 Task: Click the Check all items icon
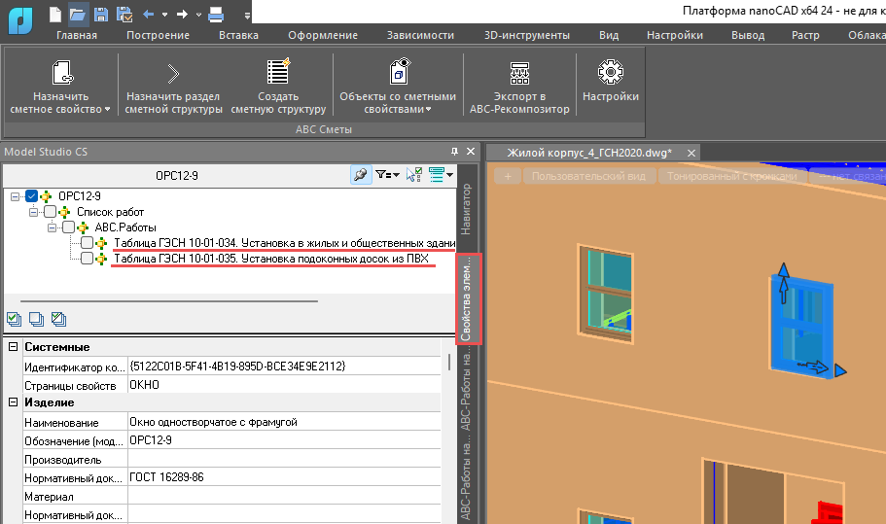(x=15, y=319)
